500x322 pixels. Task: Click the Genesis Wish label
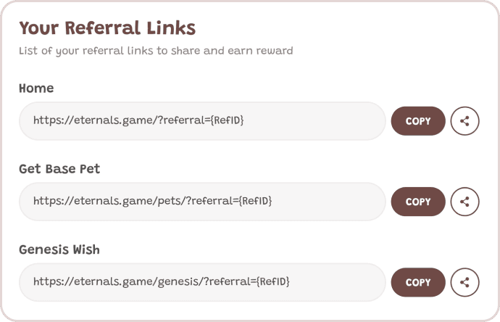coord(59,249)
